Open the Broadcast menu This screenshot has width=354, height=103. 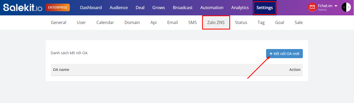[183, 8]
